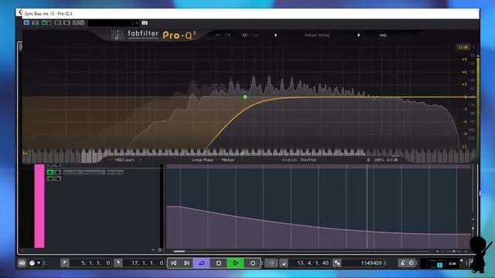
Task: Open the Default Setting preset menu
Action: pyautogui.click(x=317, y=36)
